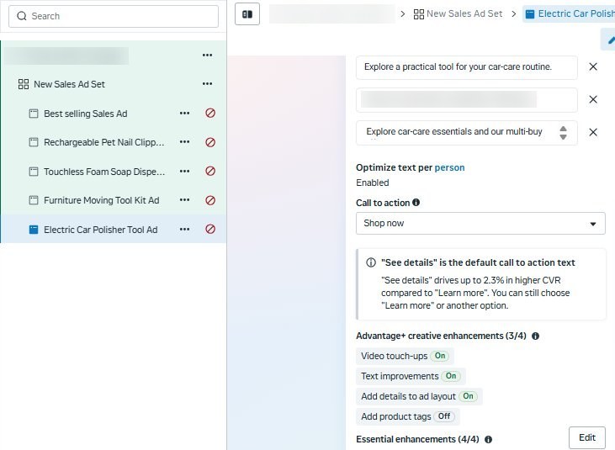615x450 pixels.
Task: Click error status icon on Best selling Sales Ad
Action: (x=210, y=114)
